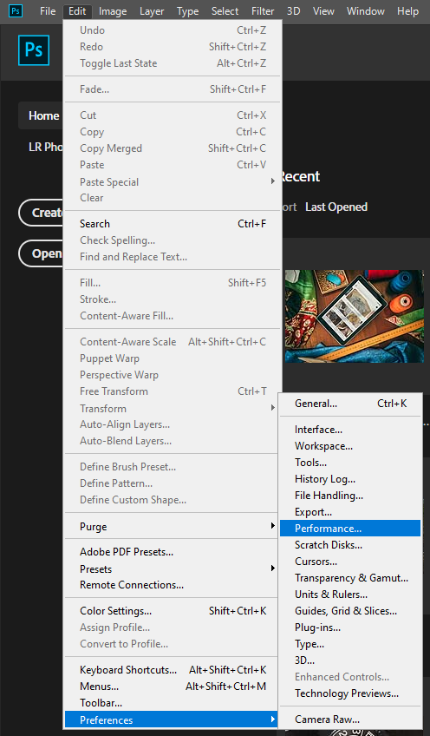The image size is (430, 736).
Task: Close the open Edit menu
Action: click(x=77, y=10)
